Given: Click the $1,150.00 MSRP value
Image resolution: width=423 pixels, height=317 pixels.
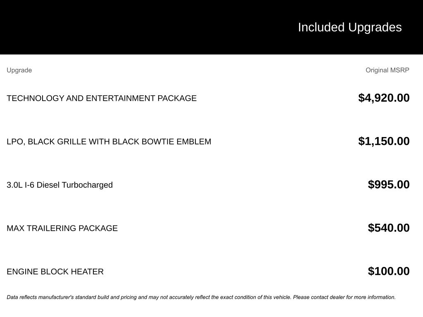Looking at the screenshot, I should pos(384,141).
